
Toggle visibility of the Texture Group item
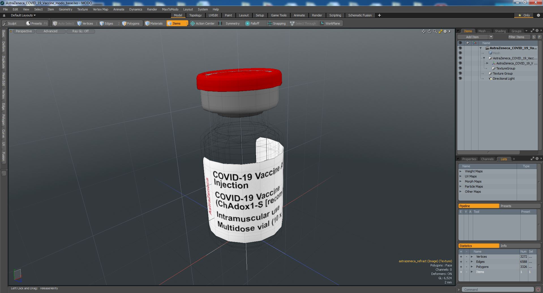pyautogui.click(x=460, y=73)
